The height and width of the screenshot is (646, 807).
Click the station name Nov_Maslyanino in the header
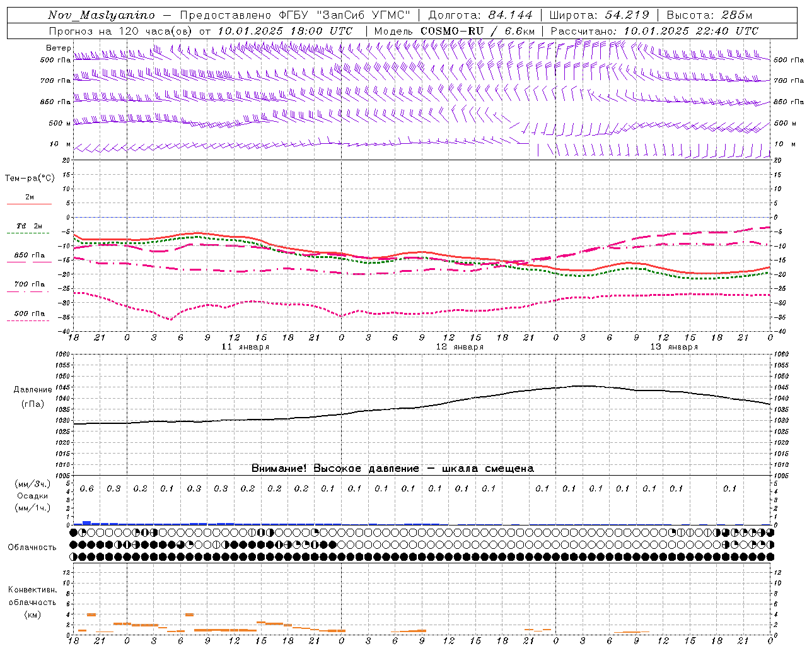102,15
